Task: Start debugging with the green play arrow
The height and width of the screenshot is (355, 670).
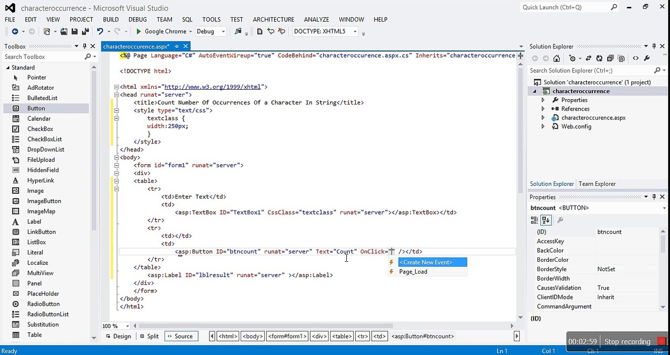Action: click(x=139, y=31)
